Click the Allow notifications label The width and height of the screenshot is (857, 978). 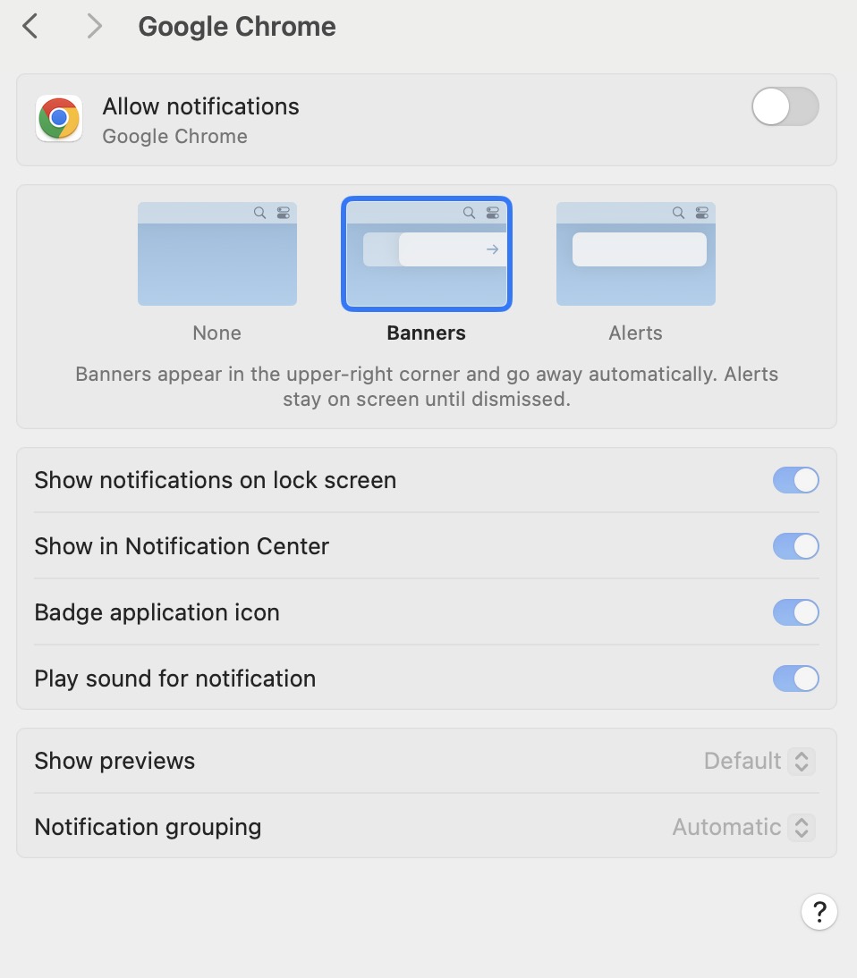pos(201,106)
